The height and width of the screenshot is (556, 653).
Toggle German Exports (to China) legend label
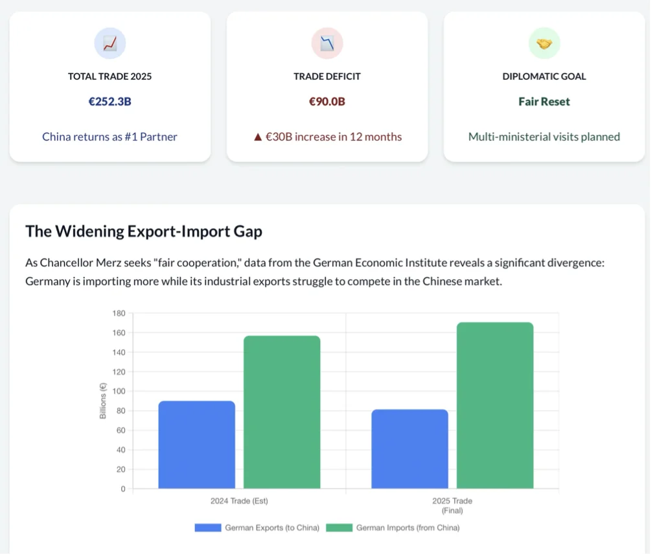coord(272,527)
